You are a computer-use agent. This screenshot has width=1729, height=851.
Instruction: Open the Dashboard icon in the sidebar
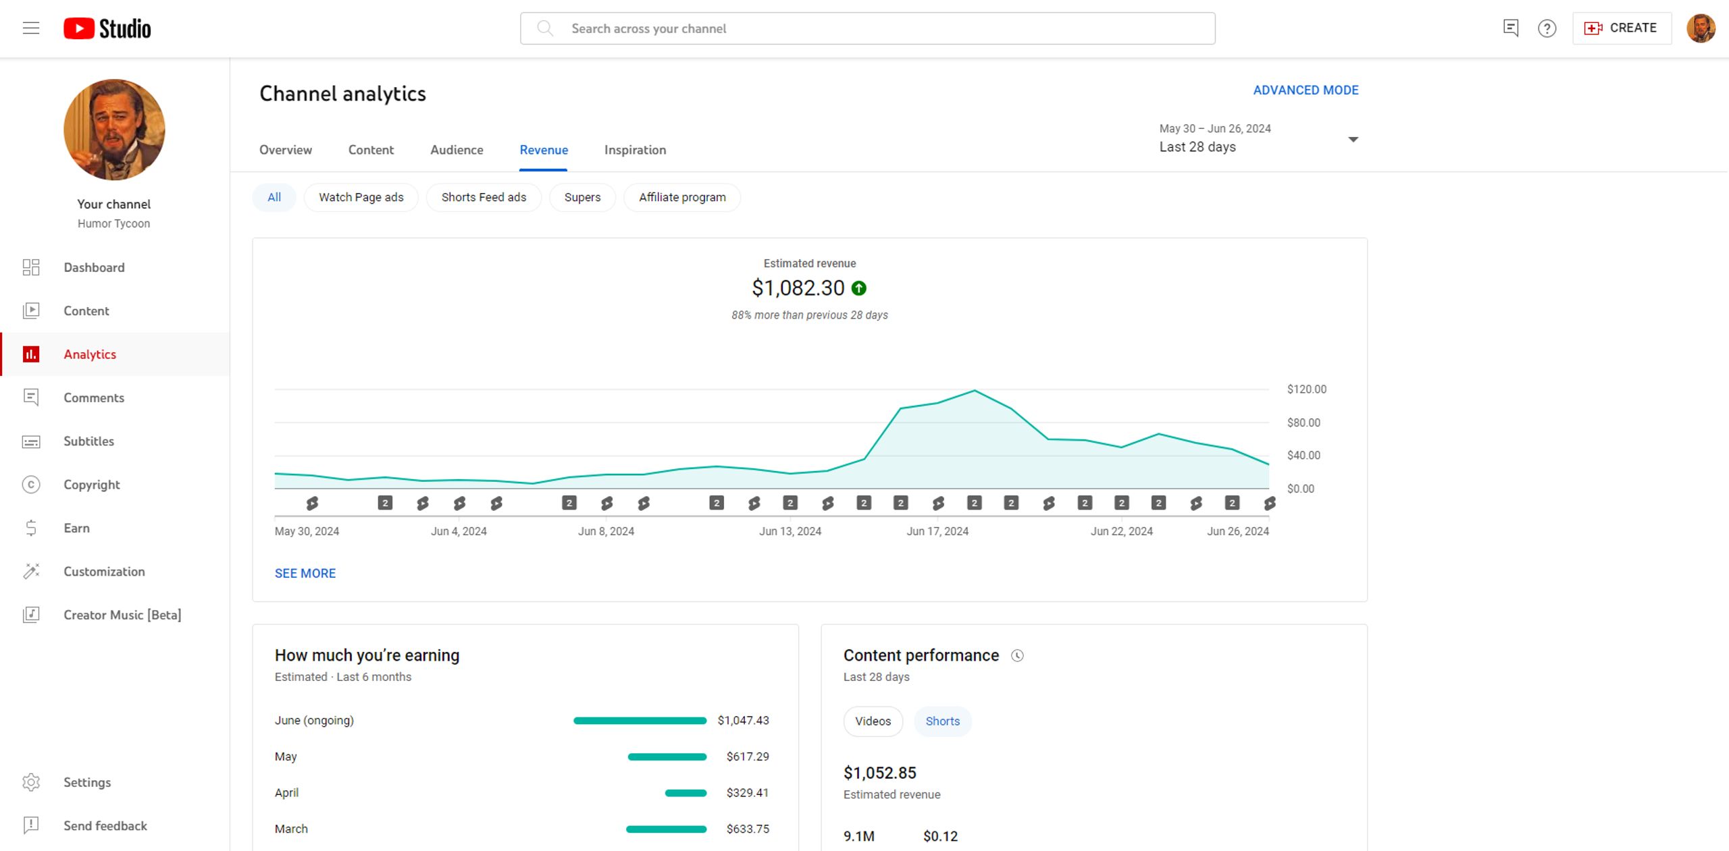click(31, 267)
